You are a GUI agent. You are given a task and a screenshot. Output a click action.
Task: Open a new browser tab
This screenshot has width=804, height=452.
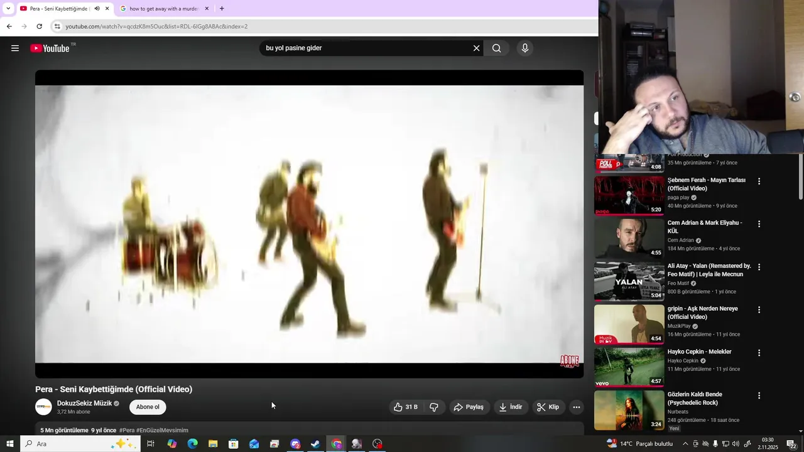222,9
